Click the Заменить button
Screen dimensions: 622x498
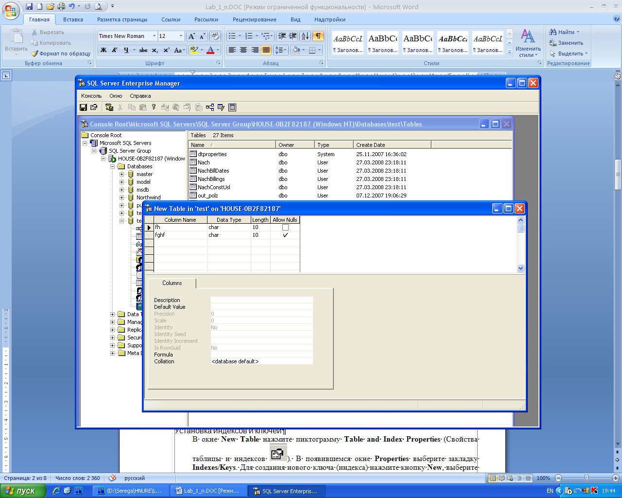pos(566,43)
